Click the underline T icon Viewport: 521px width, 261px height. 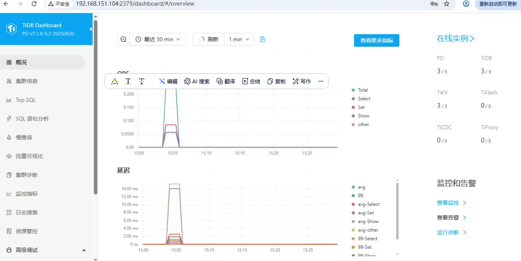pos(128,82)
